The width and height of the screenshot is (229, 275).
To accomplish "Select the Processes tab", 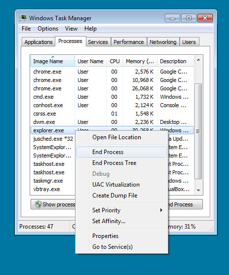I will pos(70,41).
